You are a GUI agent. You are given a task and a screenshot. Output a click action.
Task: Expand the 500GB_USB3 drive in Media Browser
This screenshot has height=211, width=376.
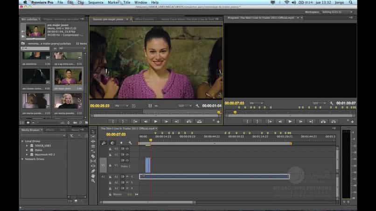(27, 146)
